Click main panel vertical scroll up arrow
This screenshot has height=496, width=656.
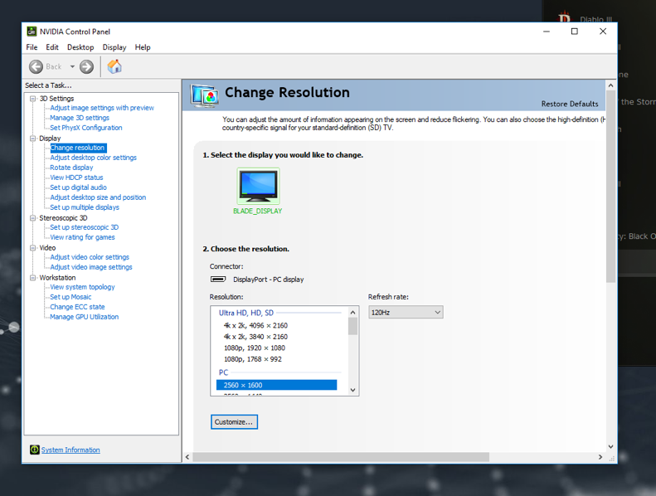click(611, 85)
